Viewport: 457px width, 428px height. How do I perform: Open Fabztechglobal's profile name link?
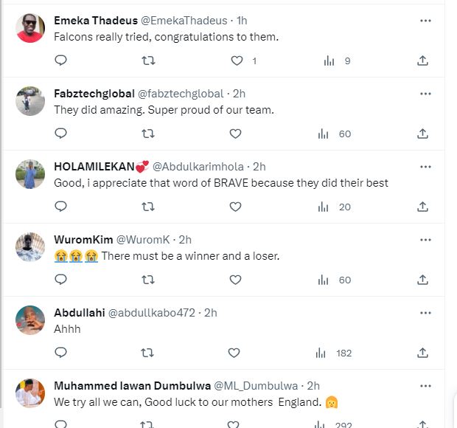point(94,94)
